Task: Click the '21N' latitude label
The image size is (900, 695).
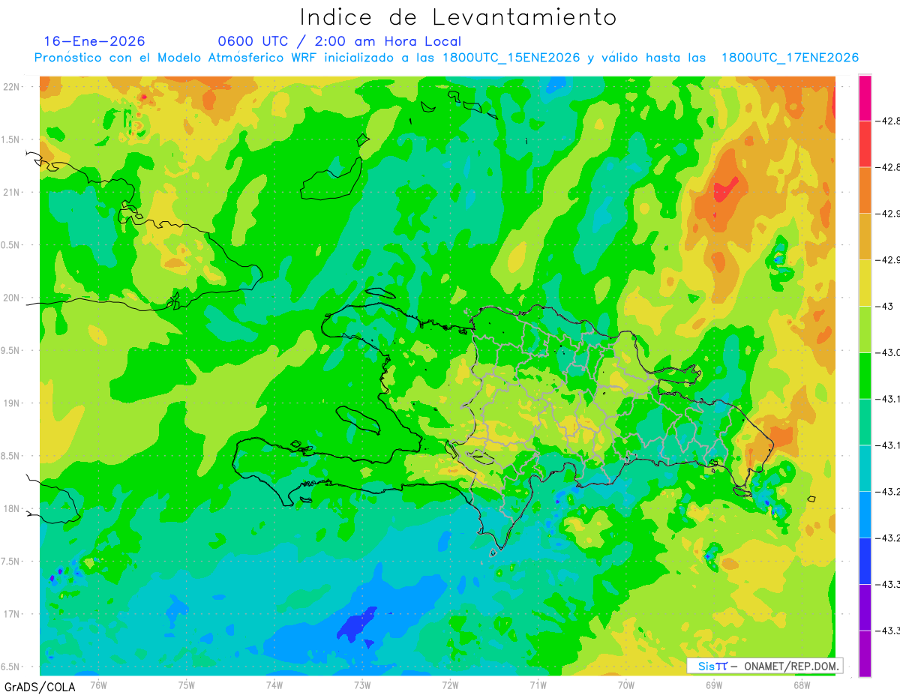Action: click(11, 192)
